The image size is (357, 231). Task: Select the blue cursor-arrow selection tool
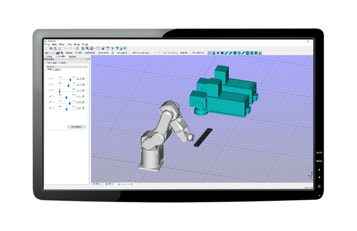[x=62, y=53]
